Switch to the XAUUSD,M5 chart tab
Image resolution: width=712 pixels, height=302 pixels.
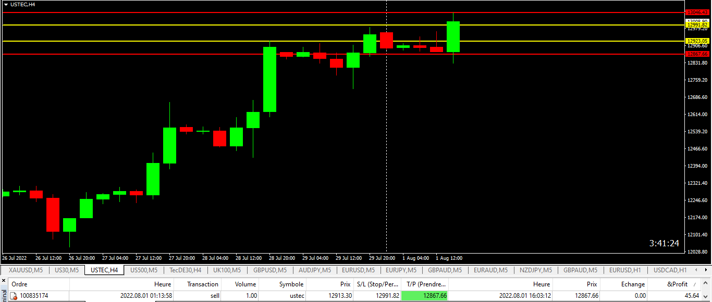tap(26, 270)
